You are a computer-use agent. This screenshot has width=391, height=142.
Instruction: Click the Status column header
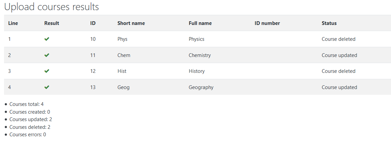(x=329, y=23)
